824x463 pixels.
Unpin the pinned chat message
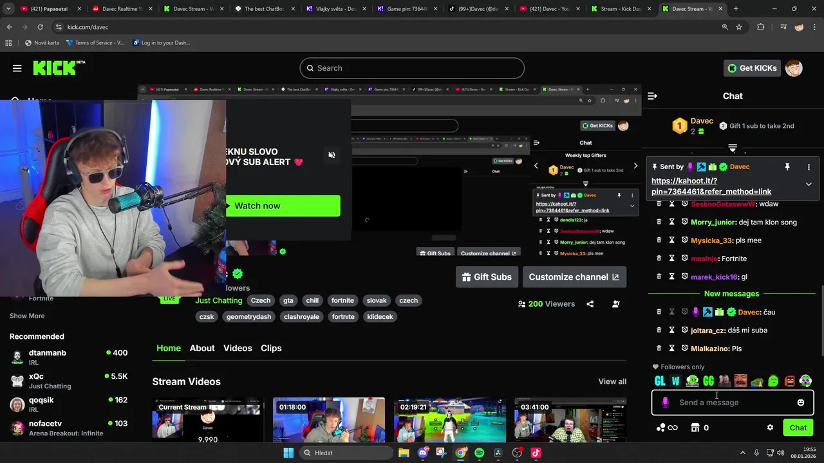click(787, 167)
